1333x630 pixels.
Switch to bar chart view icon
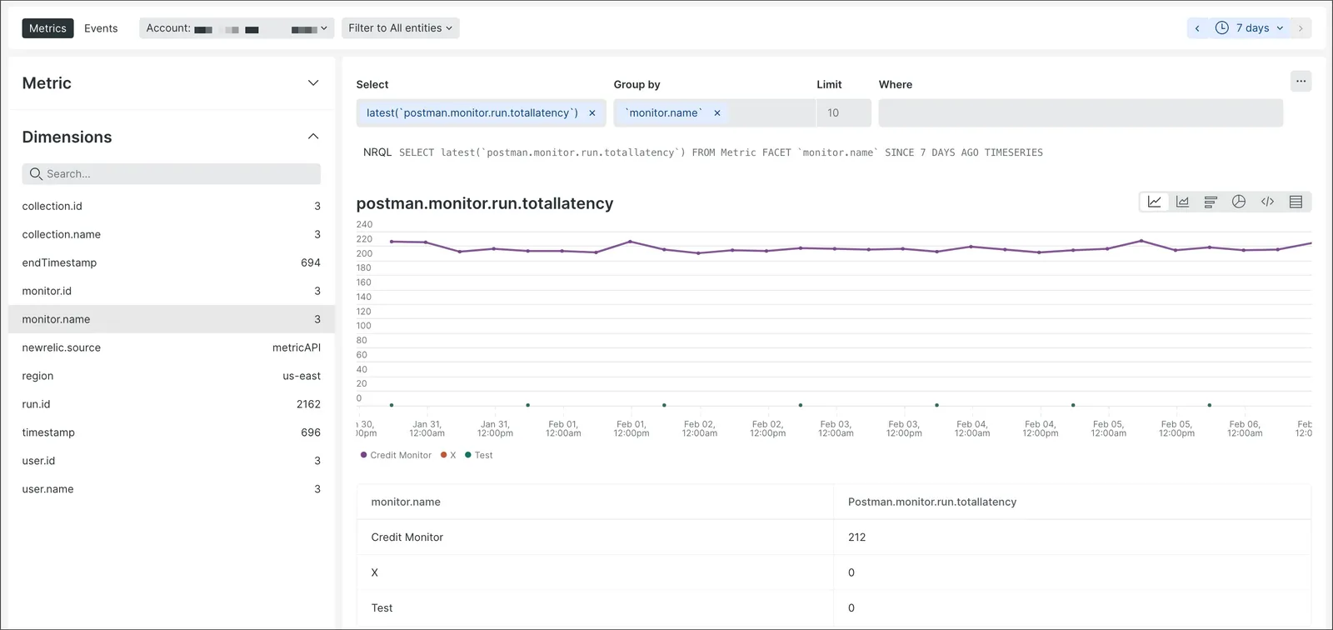[1211, 202]
